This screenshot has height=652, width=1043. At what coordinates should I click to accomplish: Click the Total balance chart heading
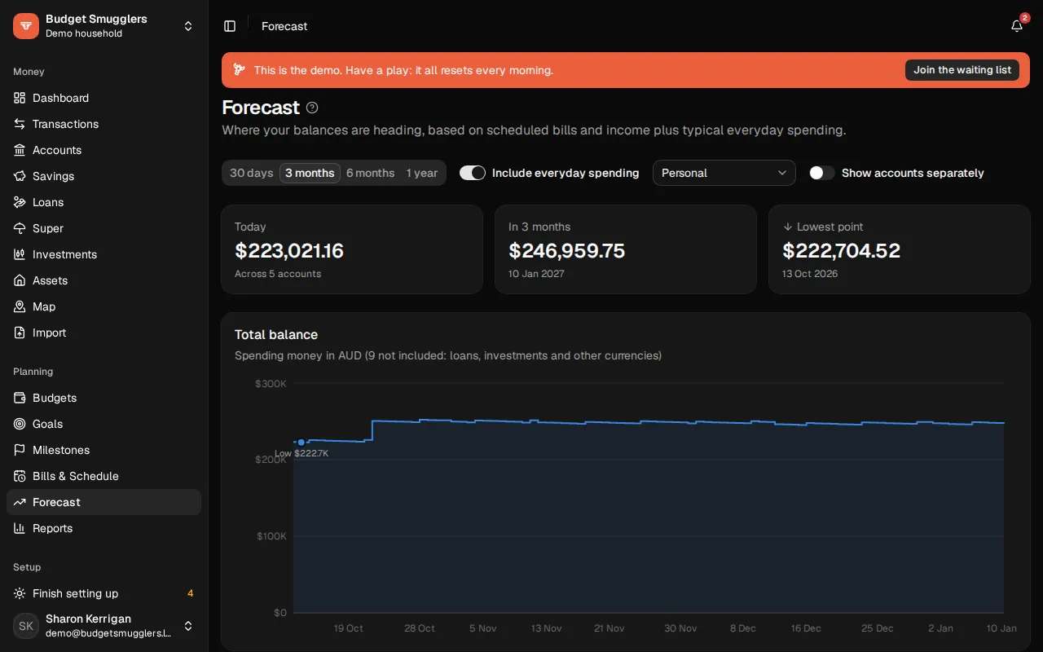tap(276, 334)
